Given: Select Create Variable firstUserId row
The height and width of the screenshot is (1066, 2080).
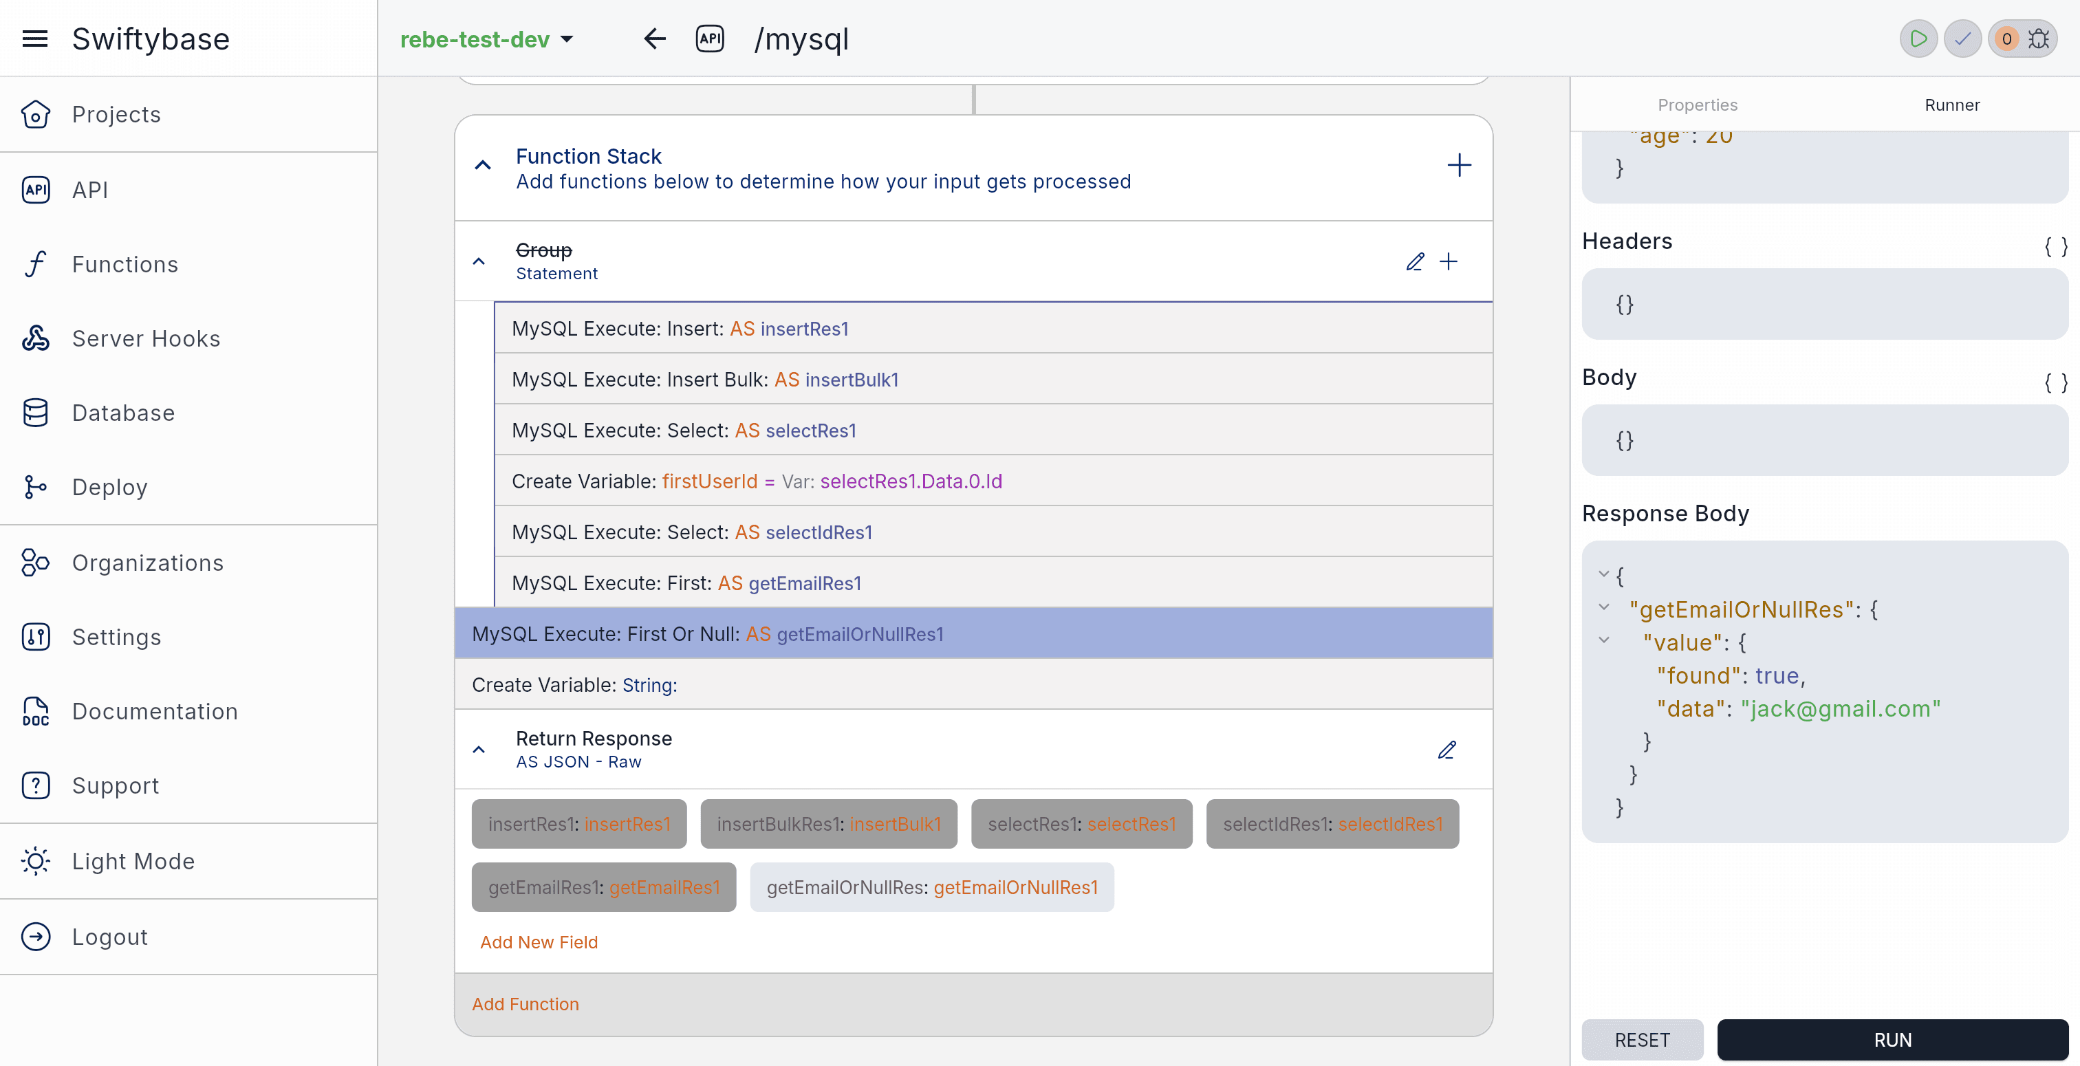Looking at the screenshot, I should click(993, 481).
